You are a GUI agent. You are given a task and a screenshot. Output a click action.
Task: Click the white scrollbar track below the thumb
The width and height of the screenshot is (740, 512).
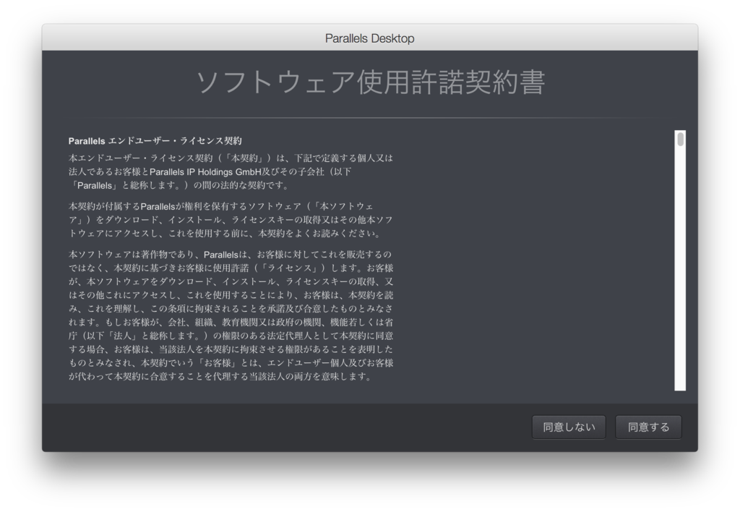[680, 268]
